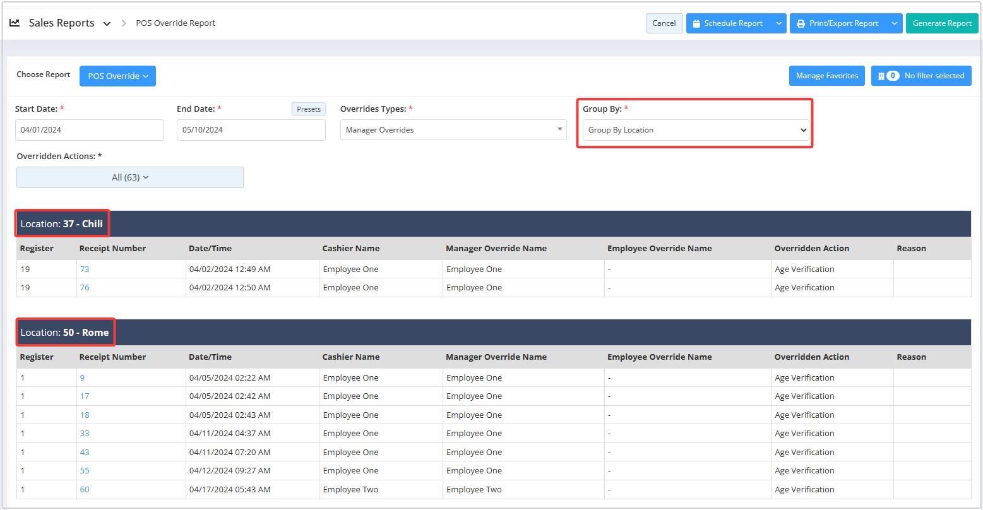983x510 pixels.
Task: Expand the Sales Reports chevron menu
Action: (x=107, y=23)
